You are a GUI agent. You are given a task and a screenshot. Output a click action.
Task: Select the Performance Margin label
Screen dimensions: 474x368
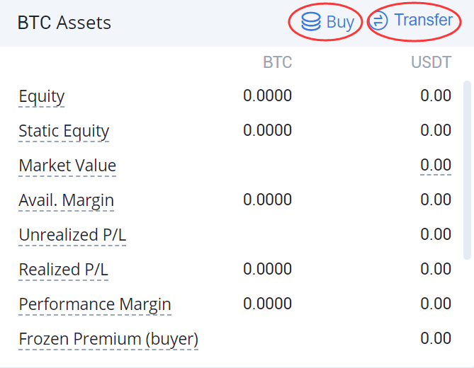95,304
